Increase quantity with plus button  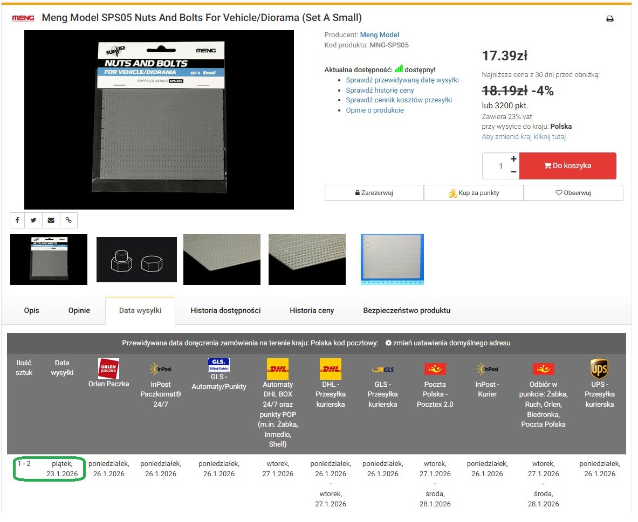coord(513,159)
